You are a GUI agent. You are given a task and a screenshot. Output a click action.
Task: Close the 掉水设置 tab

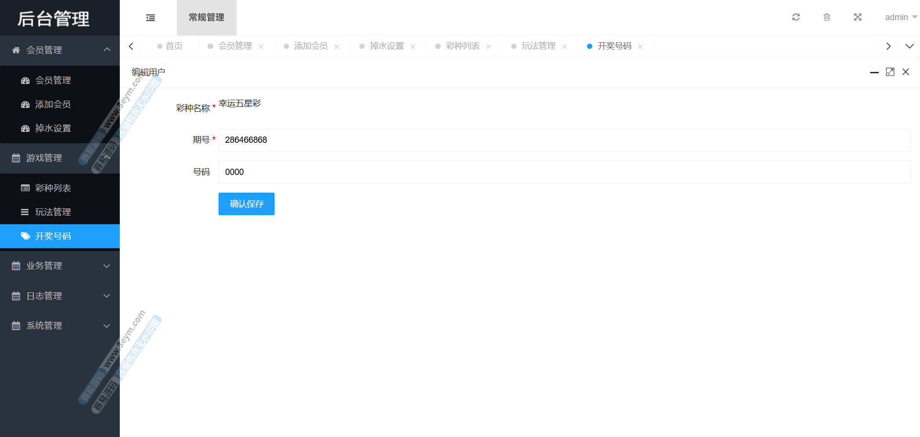click(x=413, y=46)
